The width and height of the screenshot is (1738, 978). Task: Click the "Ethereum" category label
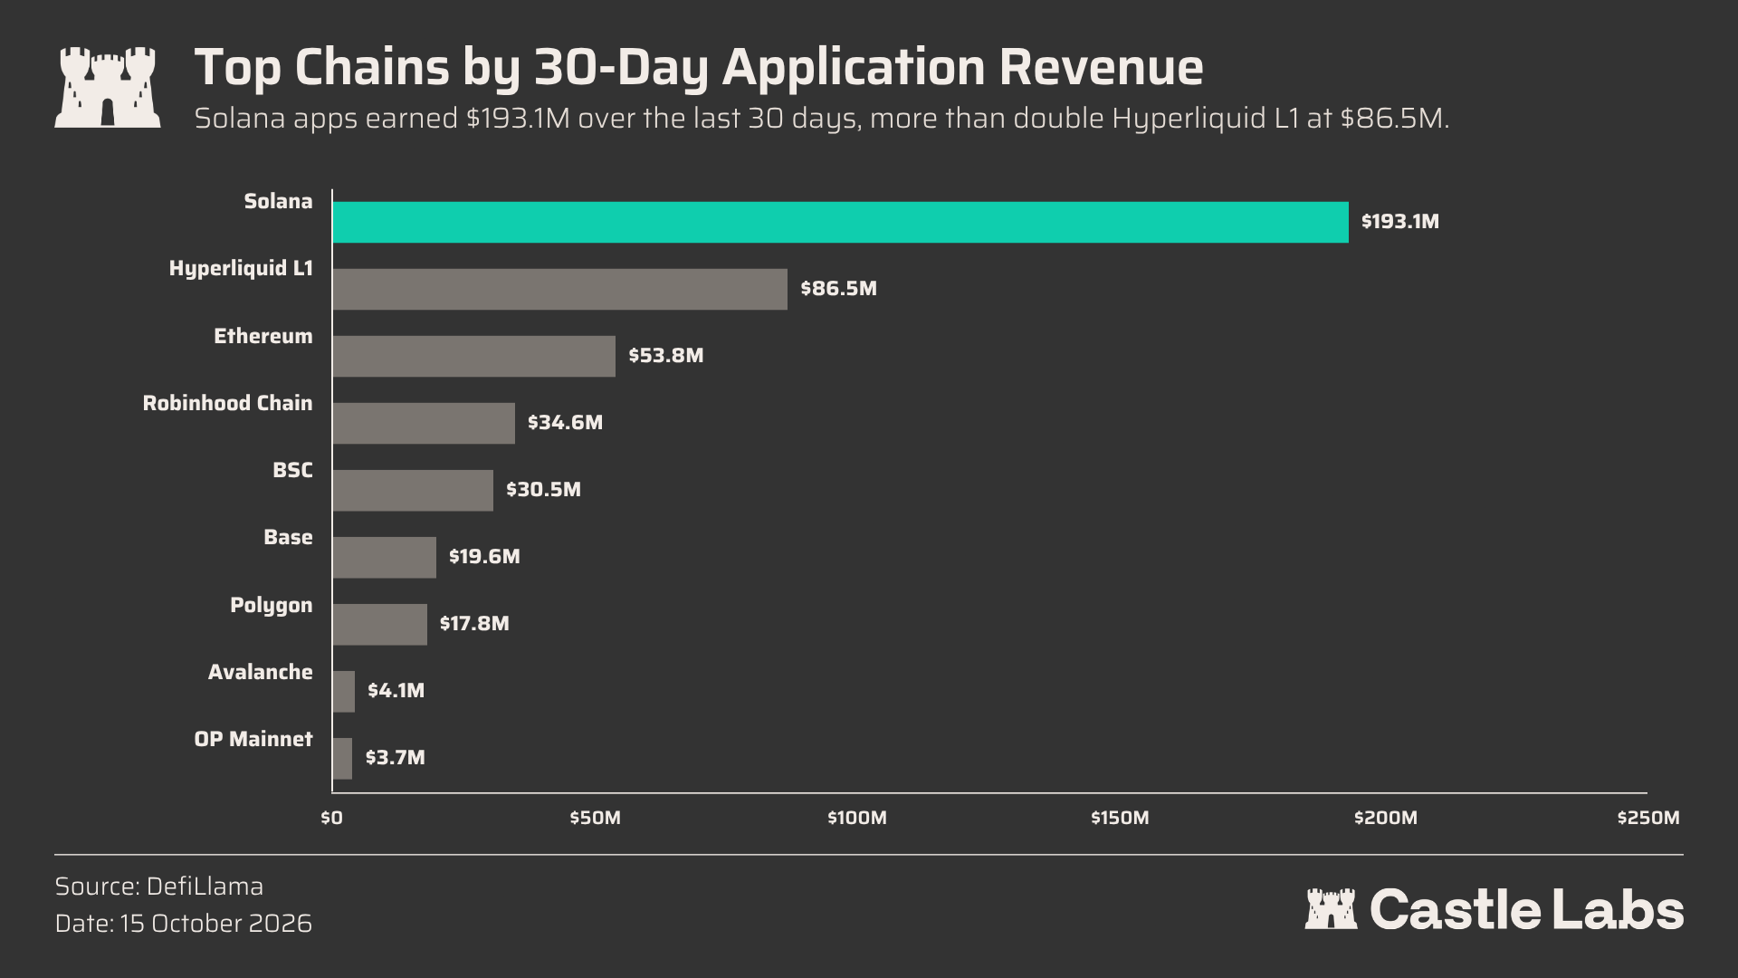tap(263, 336)
